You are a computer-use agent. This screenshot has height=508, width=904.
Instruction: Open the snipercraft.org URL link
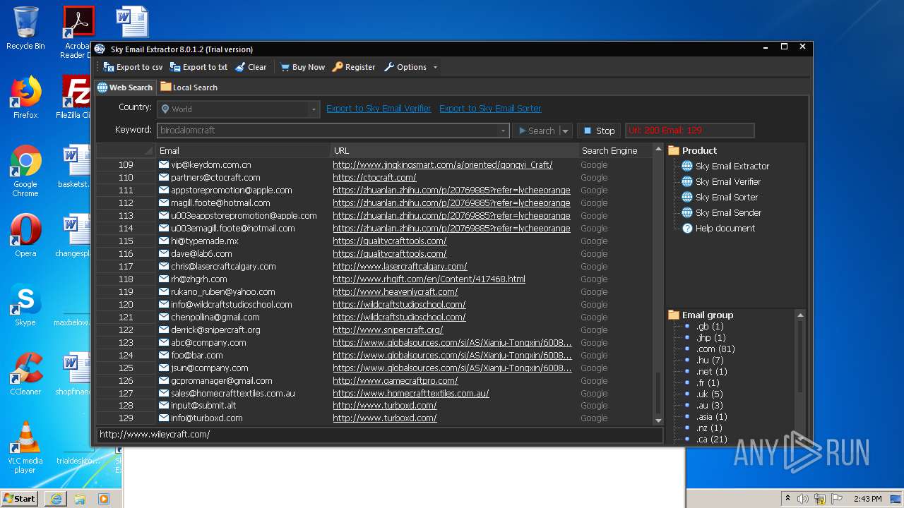388,329
